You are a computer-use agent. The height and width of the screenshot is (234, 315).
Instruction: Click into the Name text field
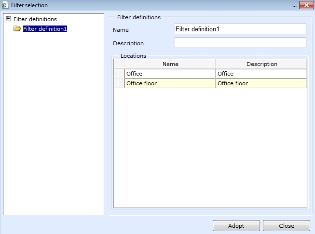[x=240, y=29]
